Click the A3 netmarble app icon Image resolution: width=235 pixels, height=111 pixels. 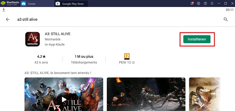[32, 39]
